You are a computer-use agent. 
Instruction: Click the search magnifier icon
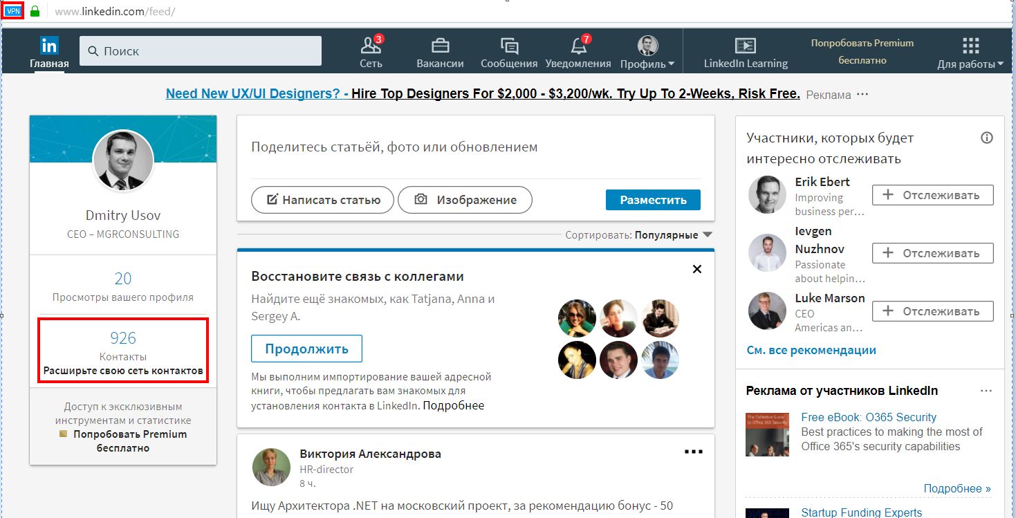tap(93, 51)
